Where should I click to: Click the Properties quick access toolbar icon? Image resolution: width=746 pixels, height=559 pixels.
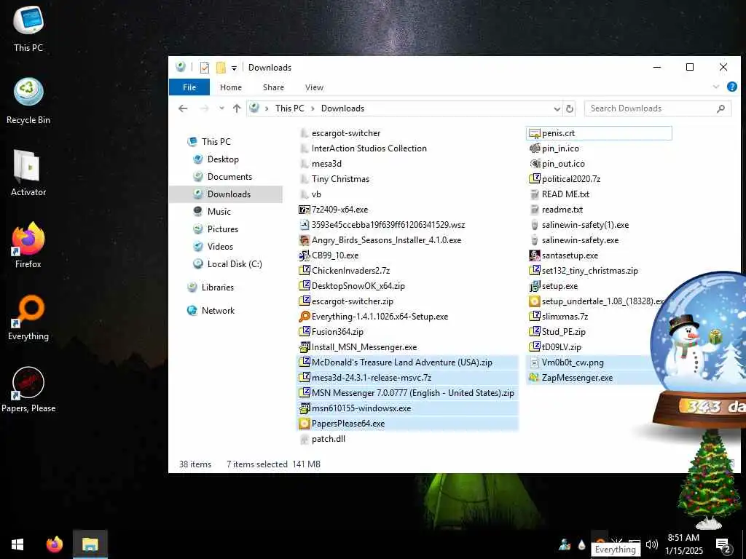[205, 68]
